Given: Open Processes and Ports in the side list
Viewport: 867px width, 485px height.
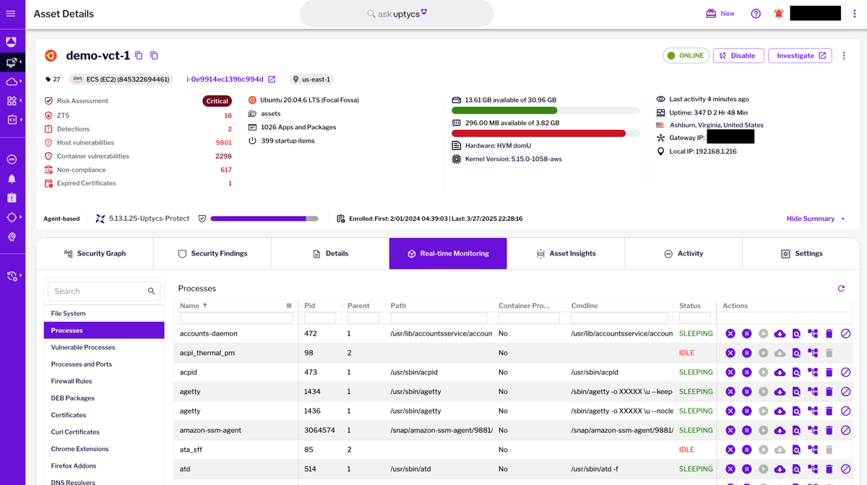Looking at the screenshot, I should click(x=104, y=364).
